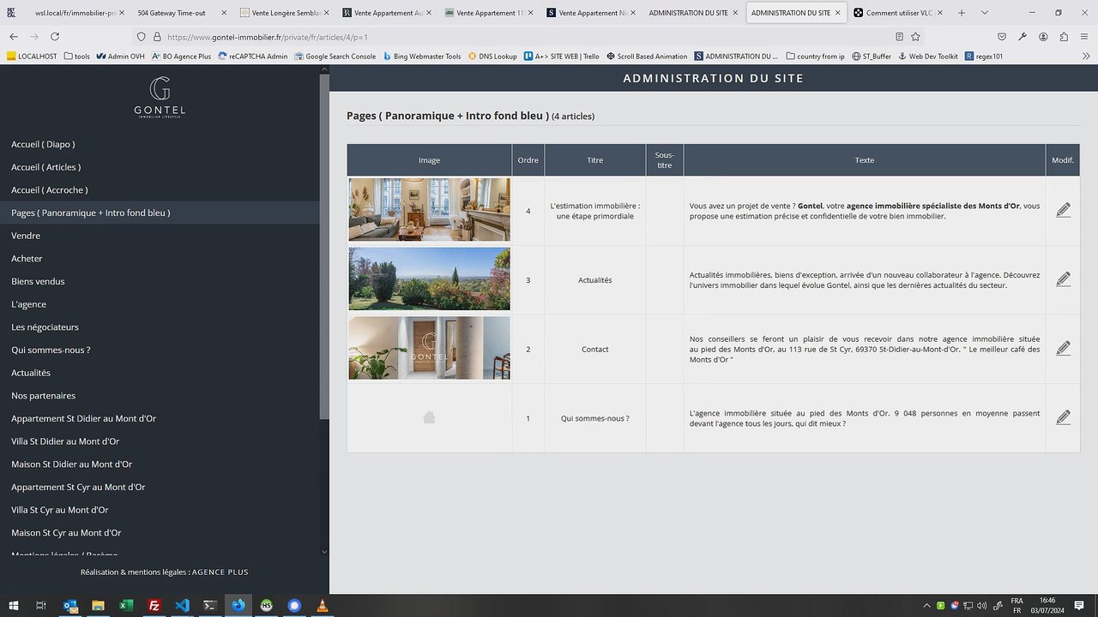
Task: Open the 'Bing Webmaster Tools' bookmark
Action: click(422, 57)
